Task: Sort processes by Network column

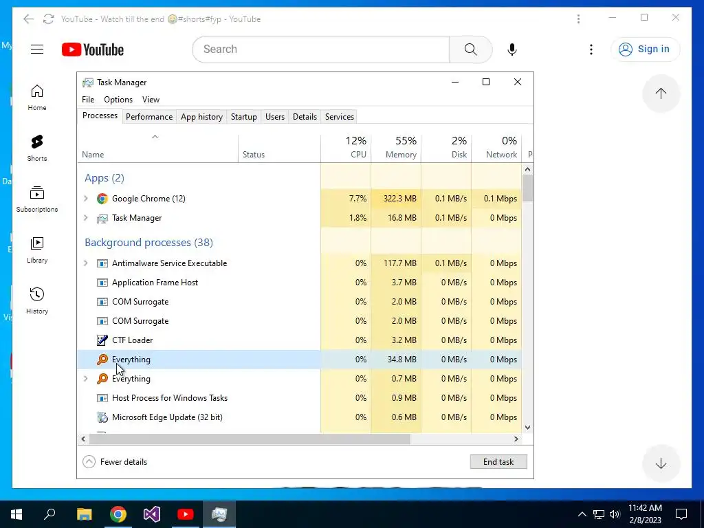Action: (496, 148)
